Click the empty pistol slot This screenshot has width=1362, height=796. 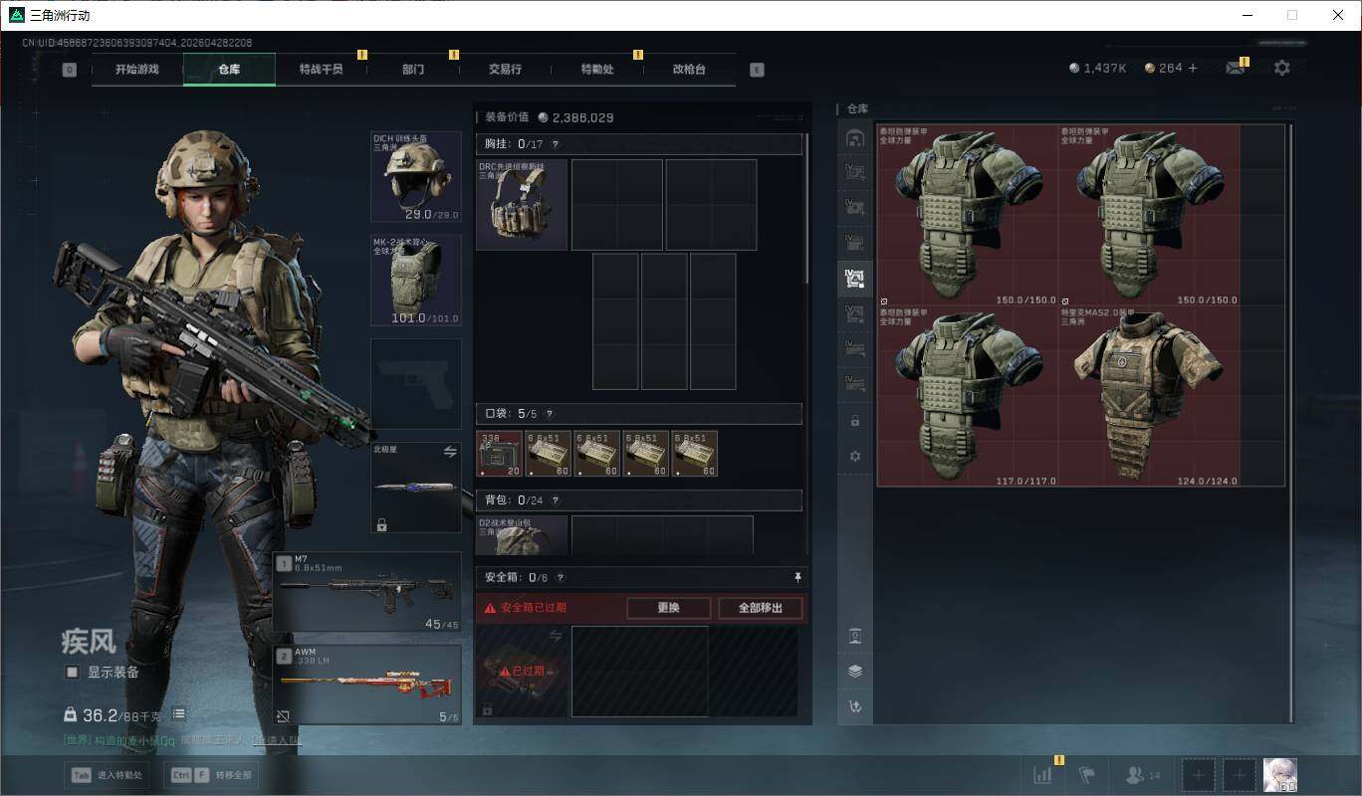(x=416, y=383)
